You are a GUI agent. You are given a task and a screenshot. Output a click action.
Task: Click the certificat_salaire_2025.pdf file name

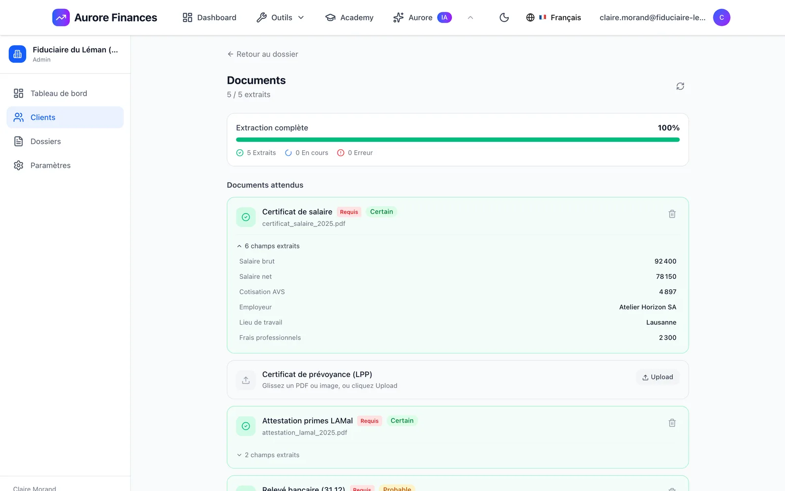pyautogui.click(x=304, y=223)
